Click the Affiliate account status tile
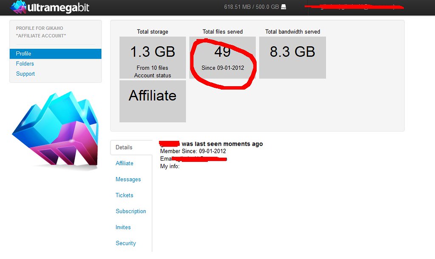Image resolution: width=435 pixels, height=259 pixels. [153, 101]
